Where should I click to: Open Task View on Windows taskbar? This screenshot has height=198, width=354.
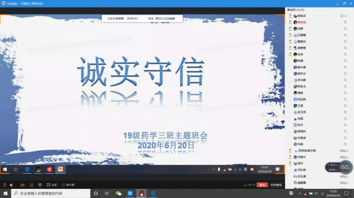point(107,193)
